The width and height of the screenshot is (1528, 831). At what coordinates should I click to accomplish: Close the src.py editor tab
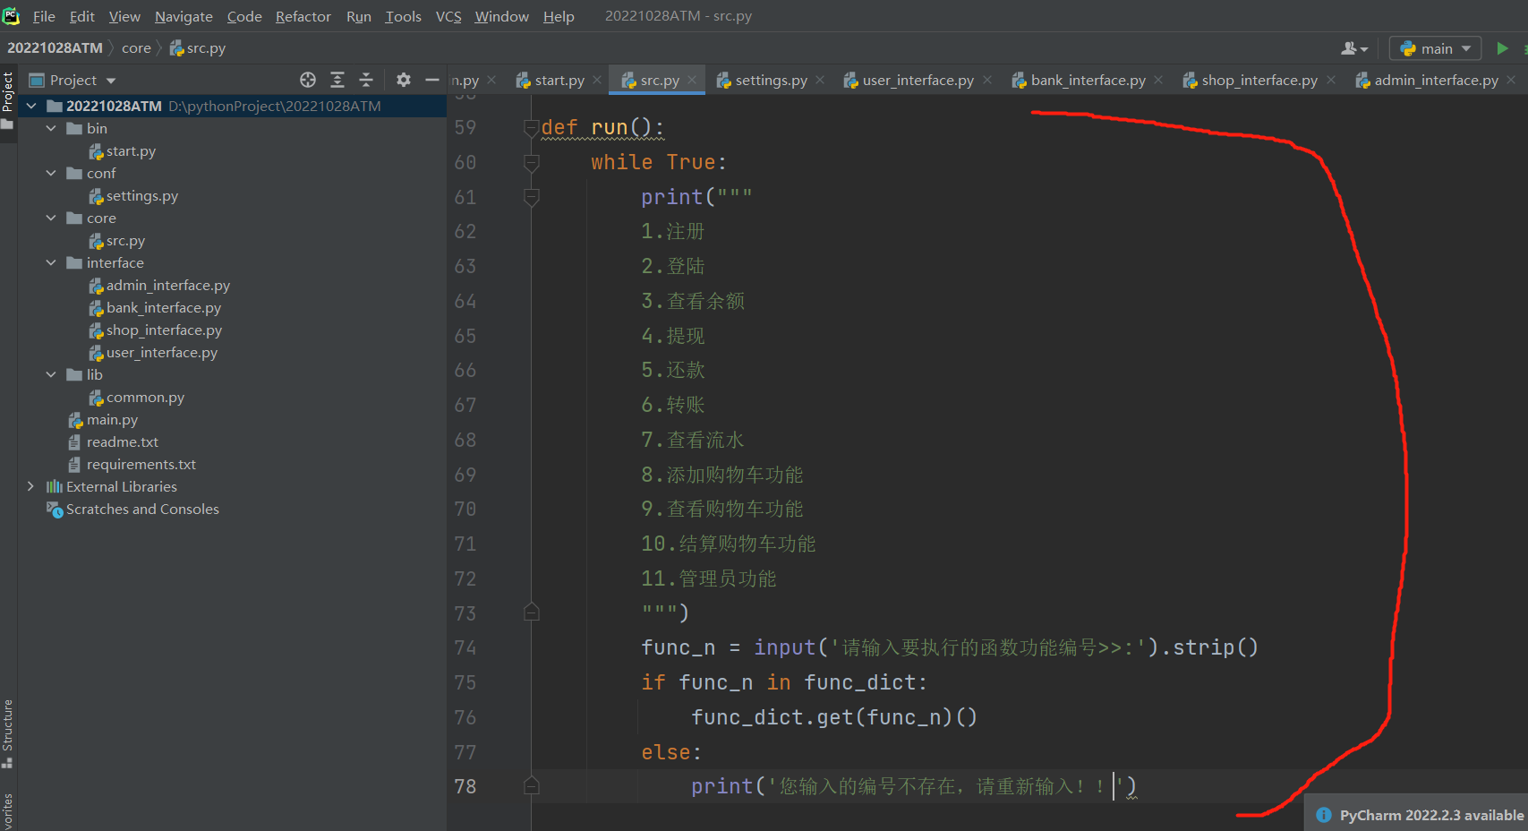pos(692,80)
